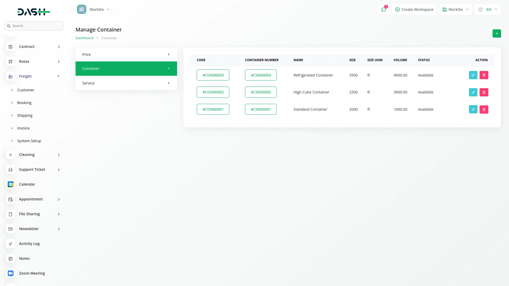Open the chat messages icon in the top bar
This screenshot has width=509, height=286.
384,9
